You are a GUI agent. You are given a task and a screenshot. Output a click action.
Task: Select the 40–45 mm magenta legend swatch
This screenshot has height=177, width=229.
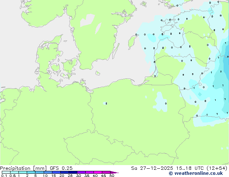[98, 172]
